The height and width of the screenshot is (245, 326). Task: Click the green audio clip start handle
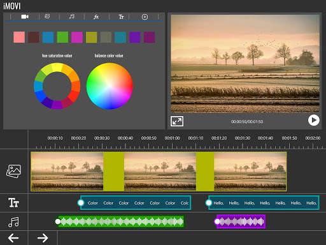[x=58, y=221]
